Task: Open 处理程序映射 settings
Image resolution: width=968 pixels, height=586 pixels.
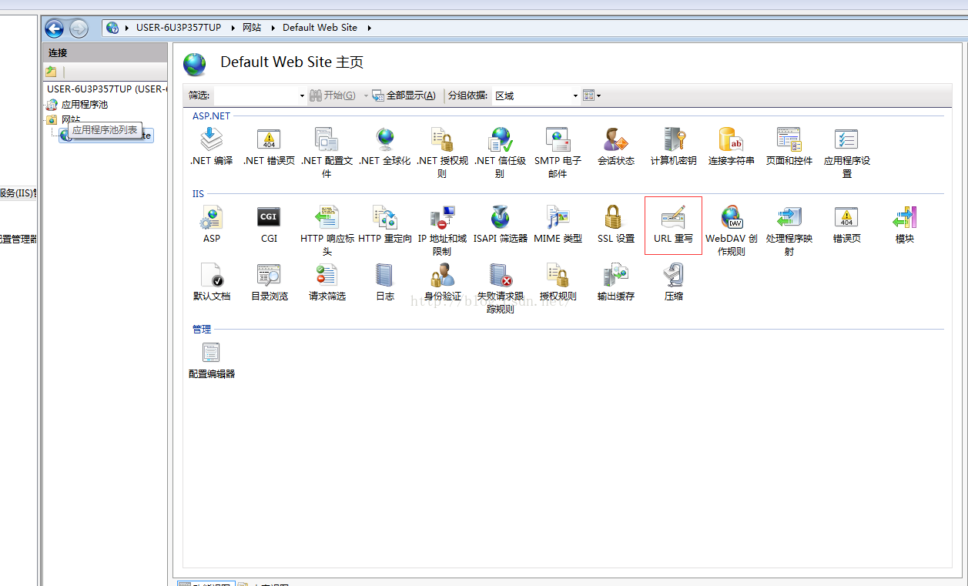Action: (x=789, y=230)
